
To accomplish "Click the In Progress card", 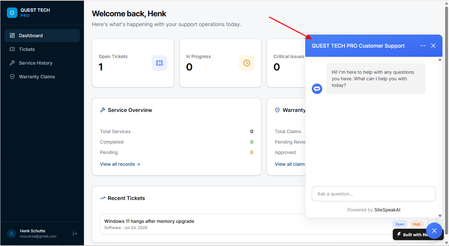I will 220,63.
